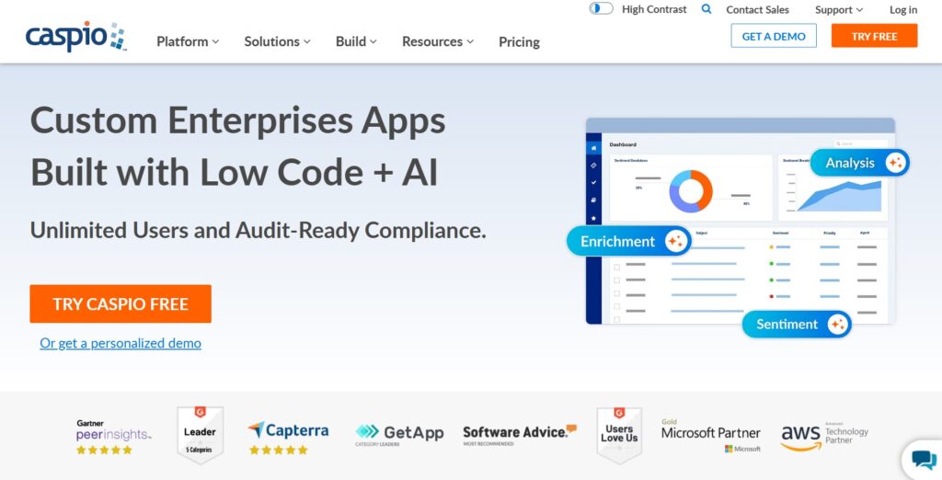
Task: Open the live chat bubble icon
Action: click(923, 460)
